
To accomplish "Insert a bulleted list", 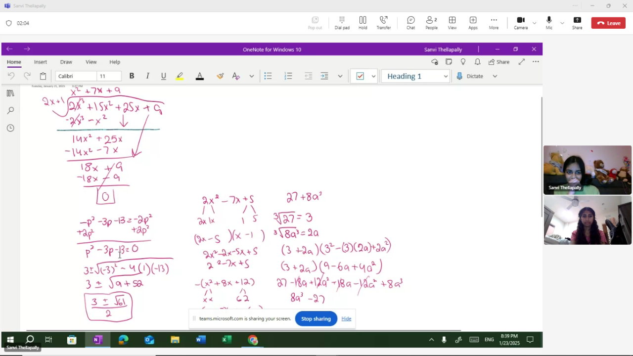I will 268,76.
